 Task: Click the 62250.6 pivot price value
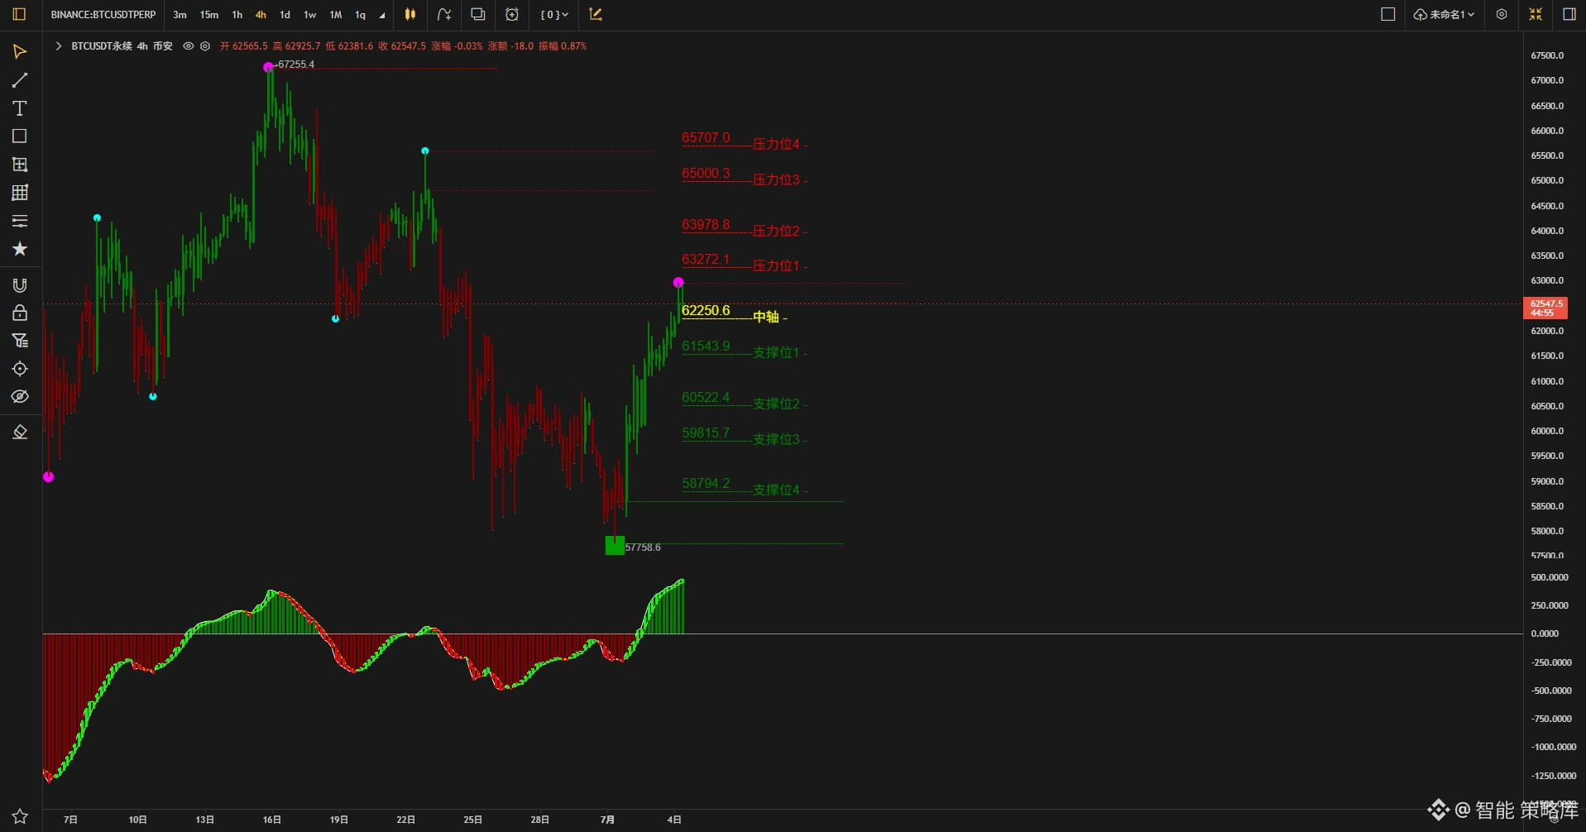(706, 311)
